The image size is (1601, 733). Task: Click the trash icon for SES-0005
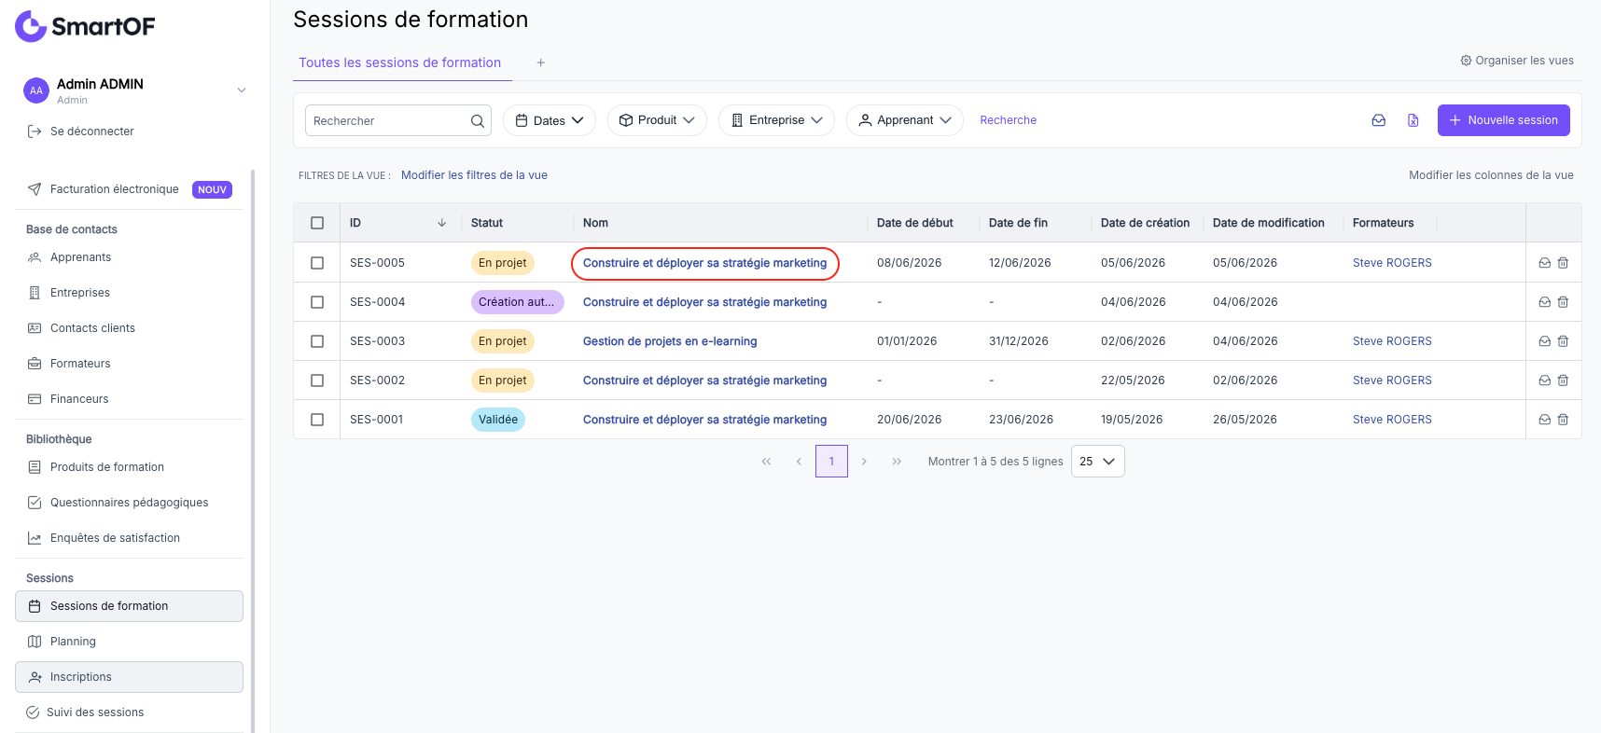[x=1563, y=263]
